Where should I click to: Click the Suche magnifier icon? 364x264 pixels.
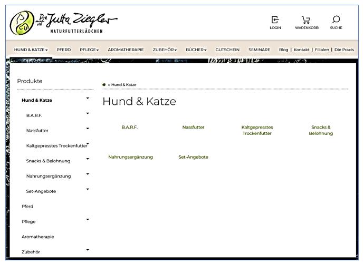[x=336, y=19]
